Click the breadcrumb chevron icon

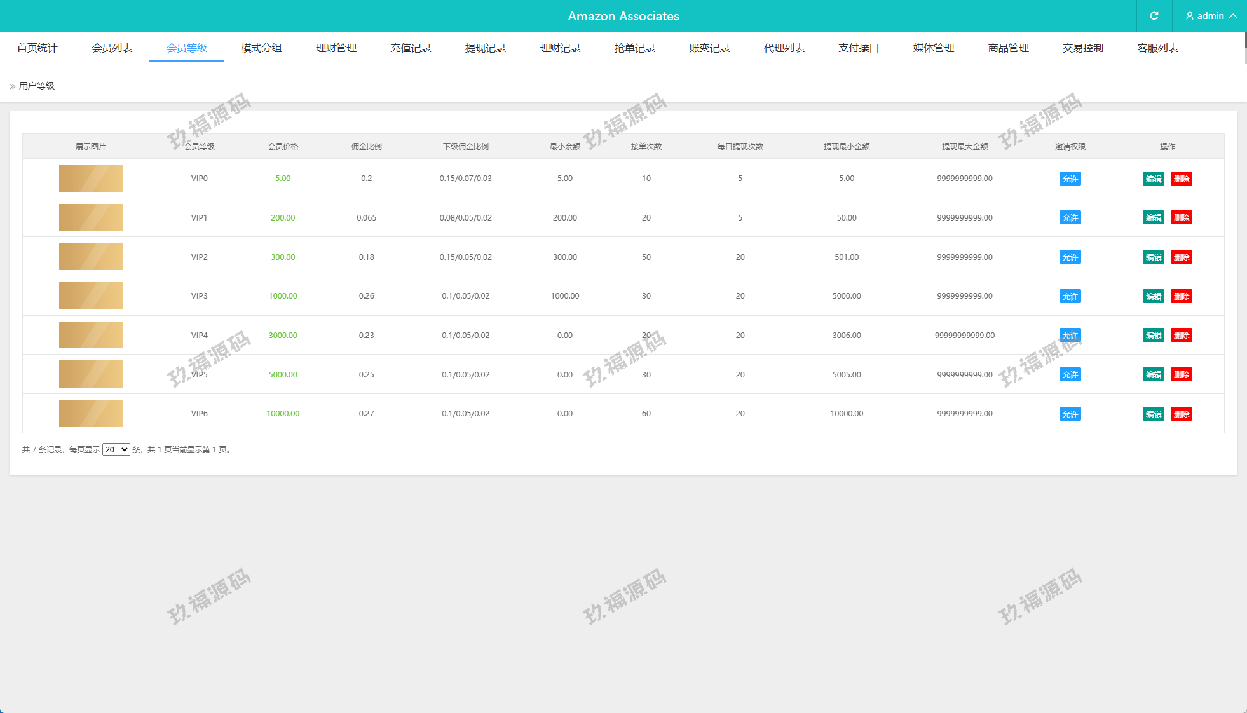click(x=13, y=86)
